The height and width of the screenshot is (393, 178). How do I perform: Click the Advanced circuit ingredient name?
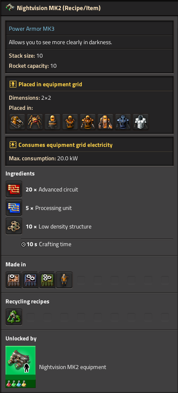click(58, 189)
